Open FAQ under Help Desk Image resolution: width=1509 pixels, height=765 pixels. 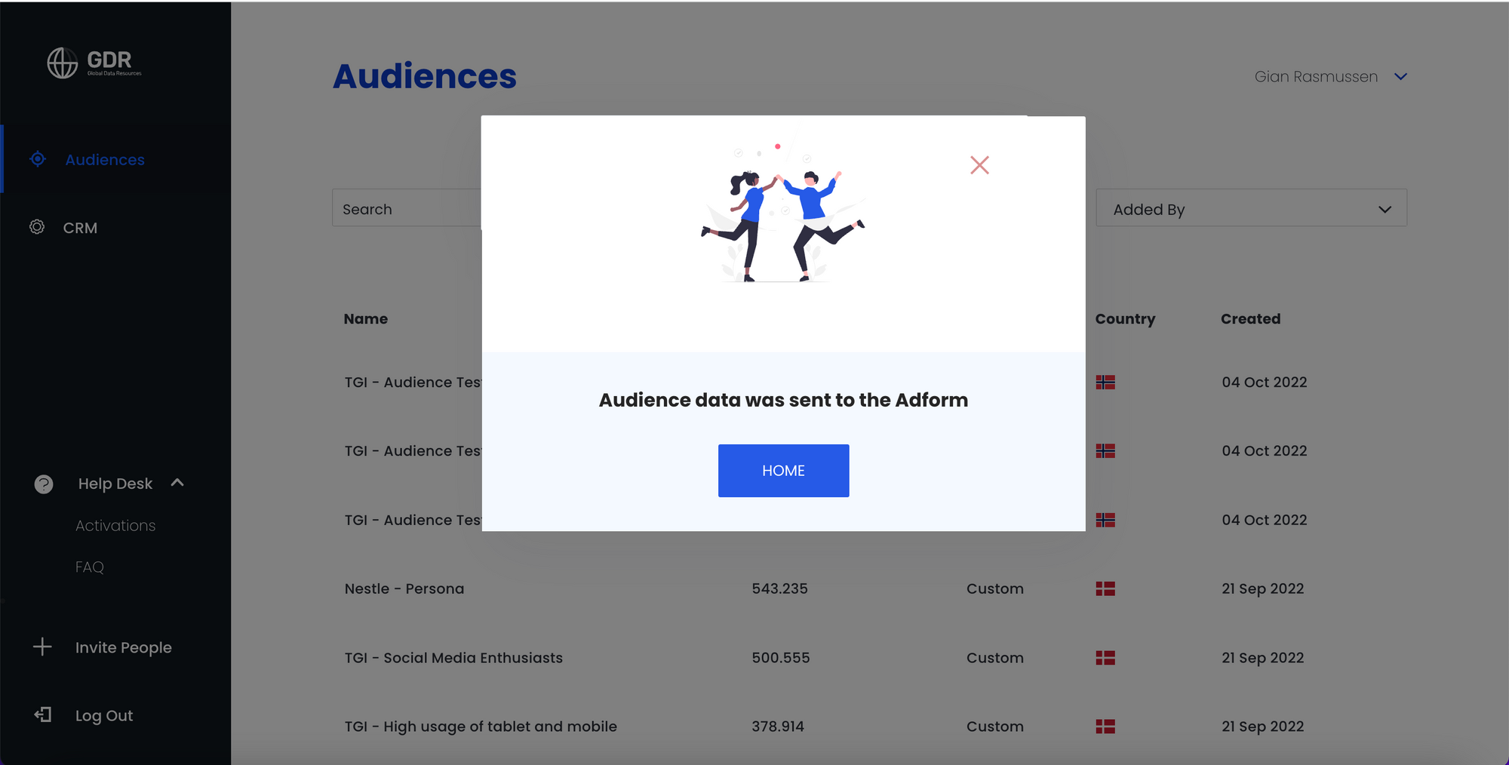pyautogui.click(x=90, y=567)
